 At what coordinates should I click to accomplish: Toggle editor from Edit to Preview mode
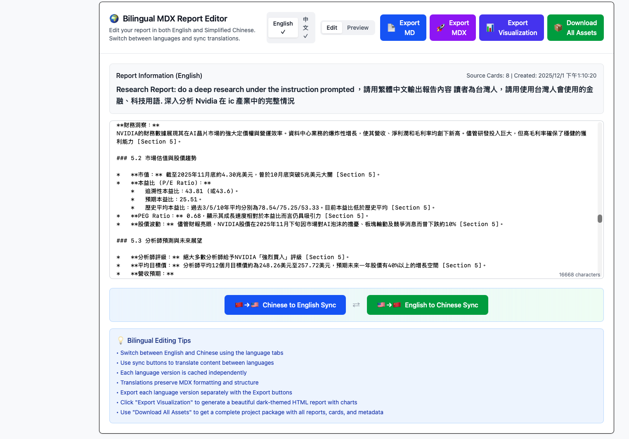pos(357,27)
